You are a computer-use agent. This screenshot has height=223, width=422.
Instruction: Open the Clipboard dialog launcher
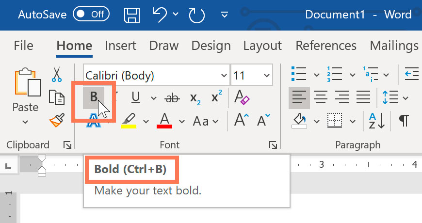tap(67, 145)
